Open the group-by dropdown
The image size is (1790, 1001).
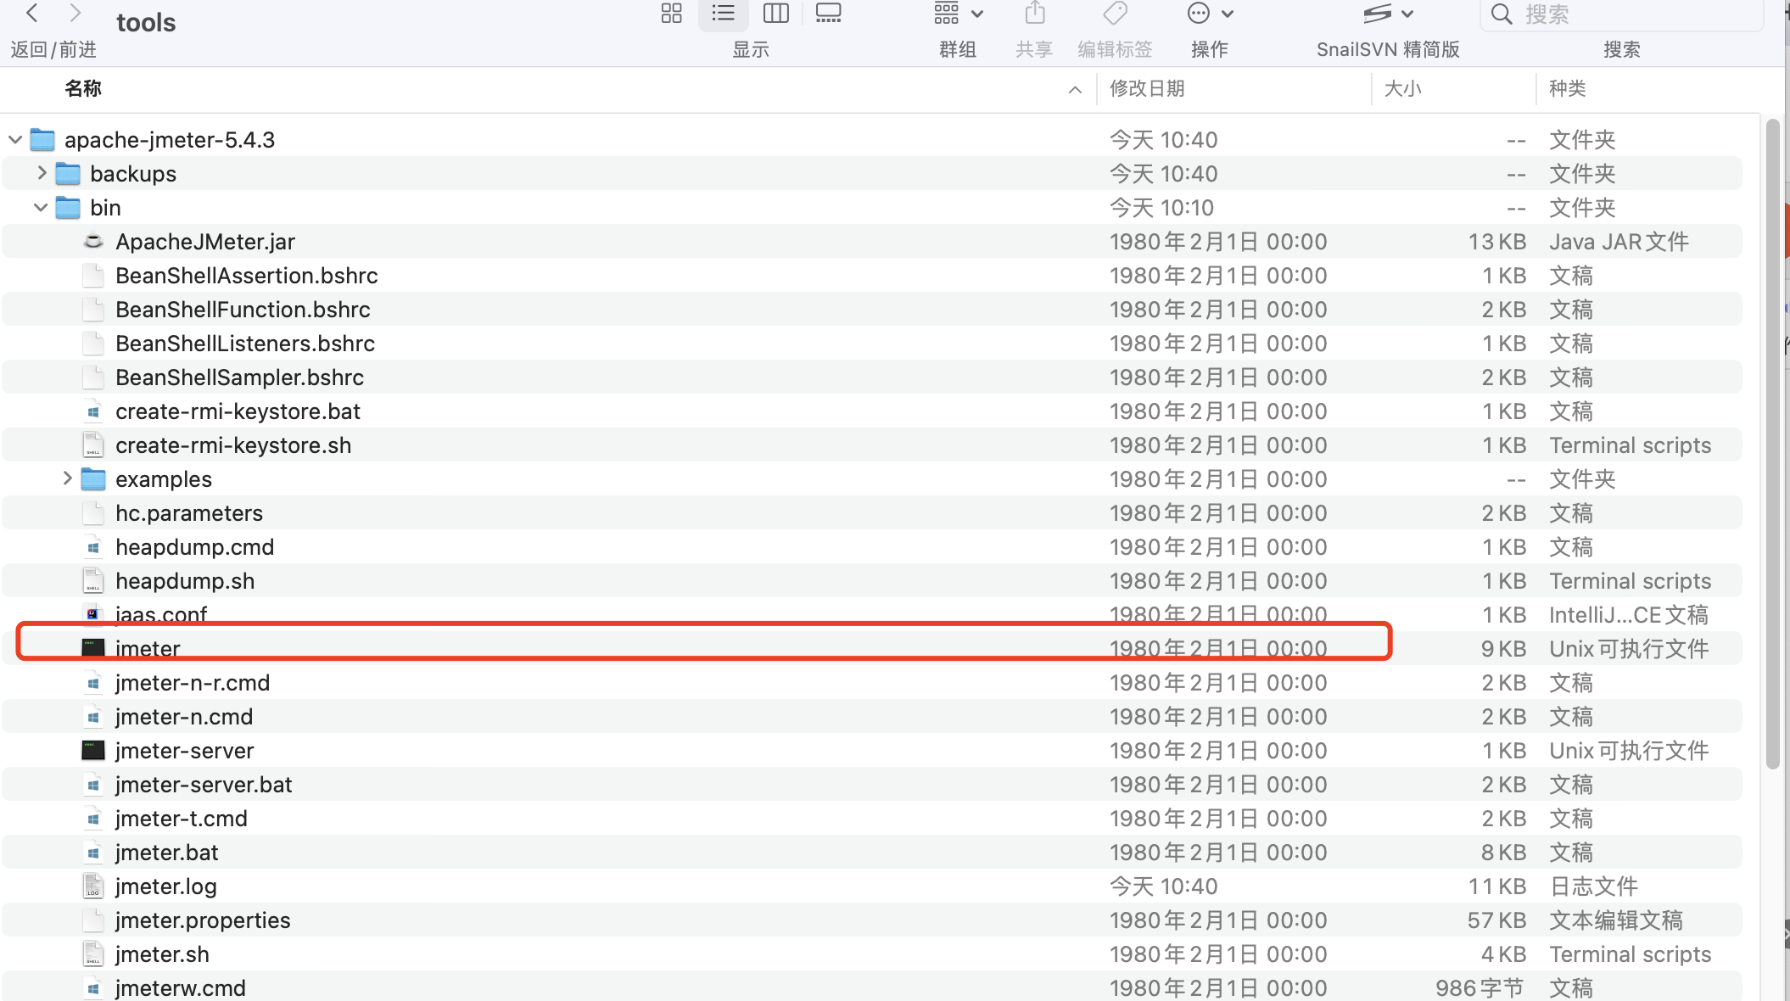(958, 14)
